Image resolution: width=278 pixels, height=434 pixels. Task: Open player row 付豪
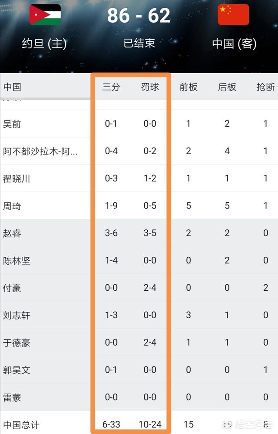pyautogui.click(x=139, y=288)
